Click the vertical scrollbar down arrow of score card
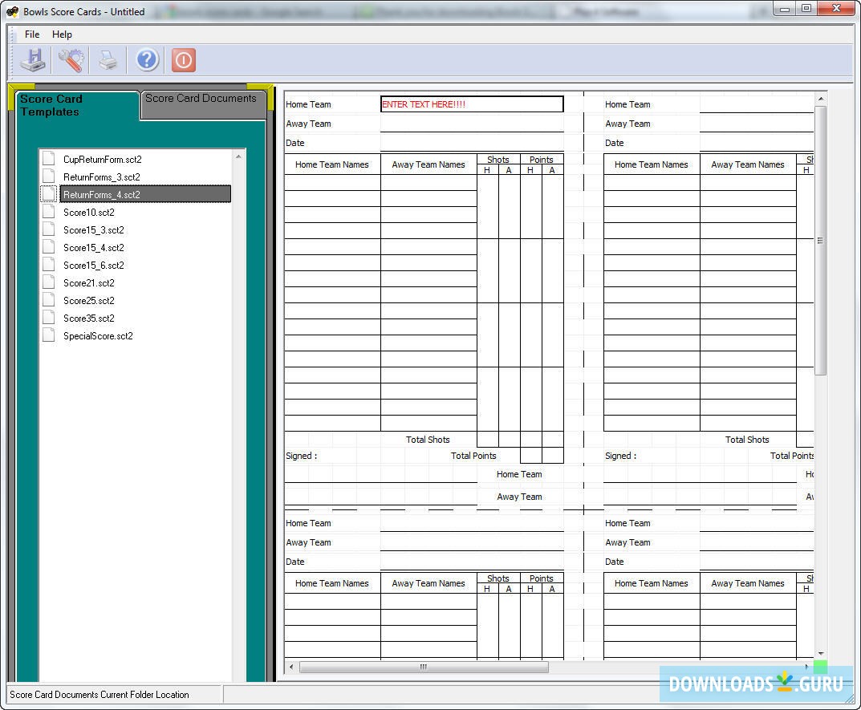Viewport: 861px width, 710px height. [820, 654]
